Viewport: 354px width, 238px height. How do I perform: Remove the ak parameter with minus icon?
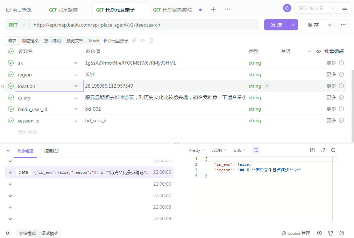coord(341,63)
